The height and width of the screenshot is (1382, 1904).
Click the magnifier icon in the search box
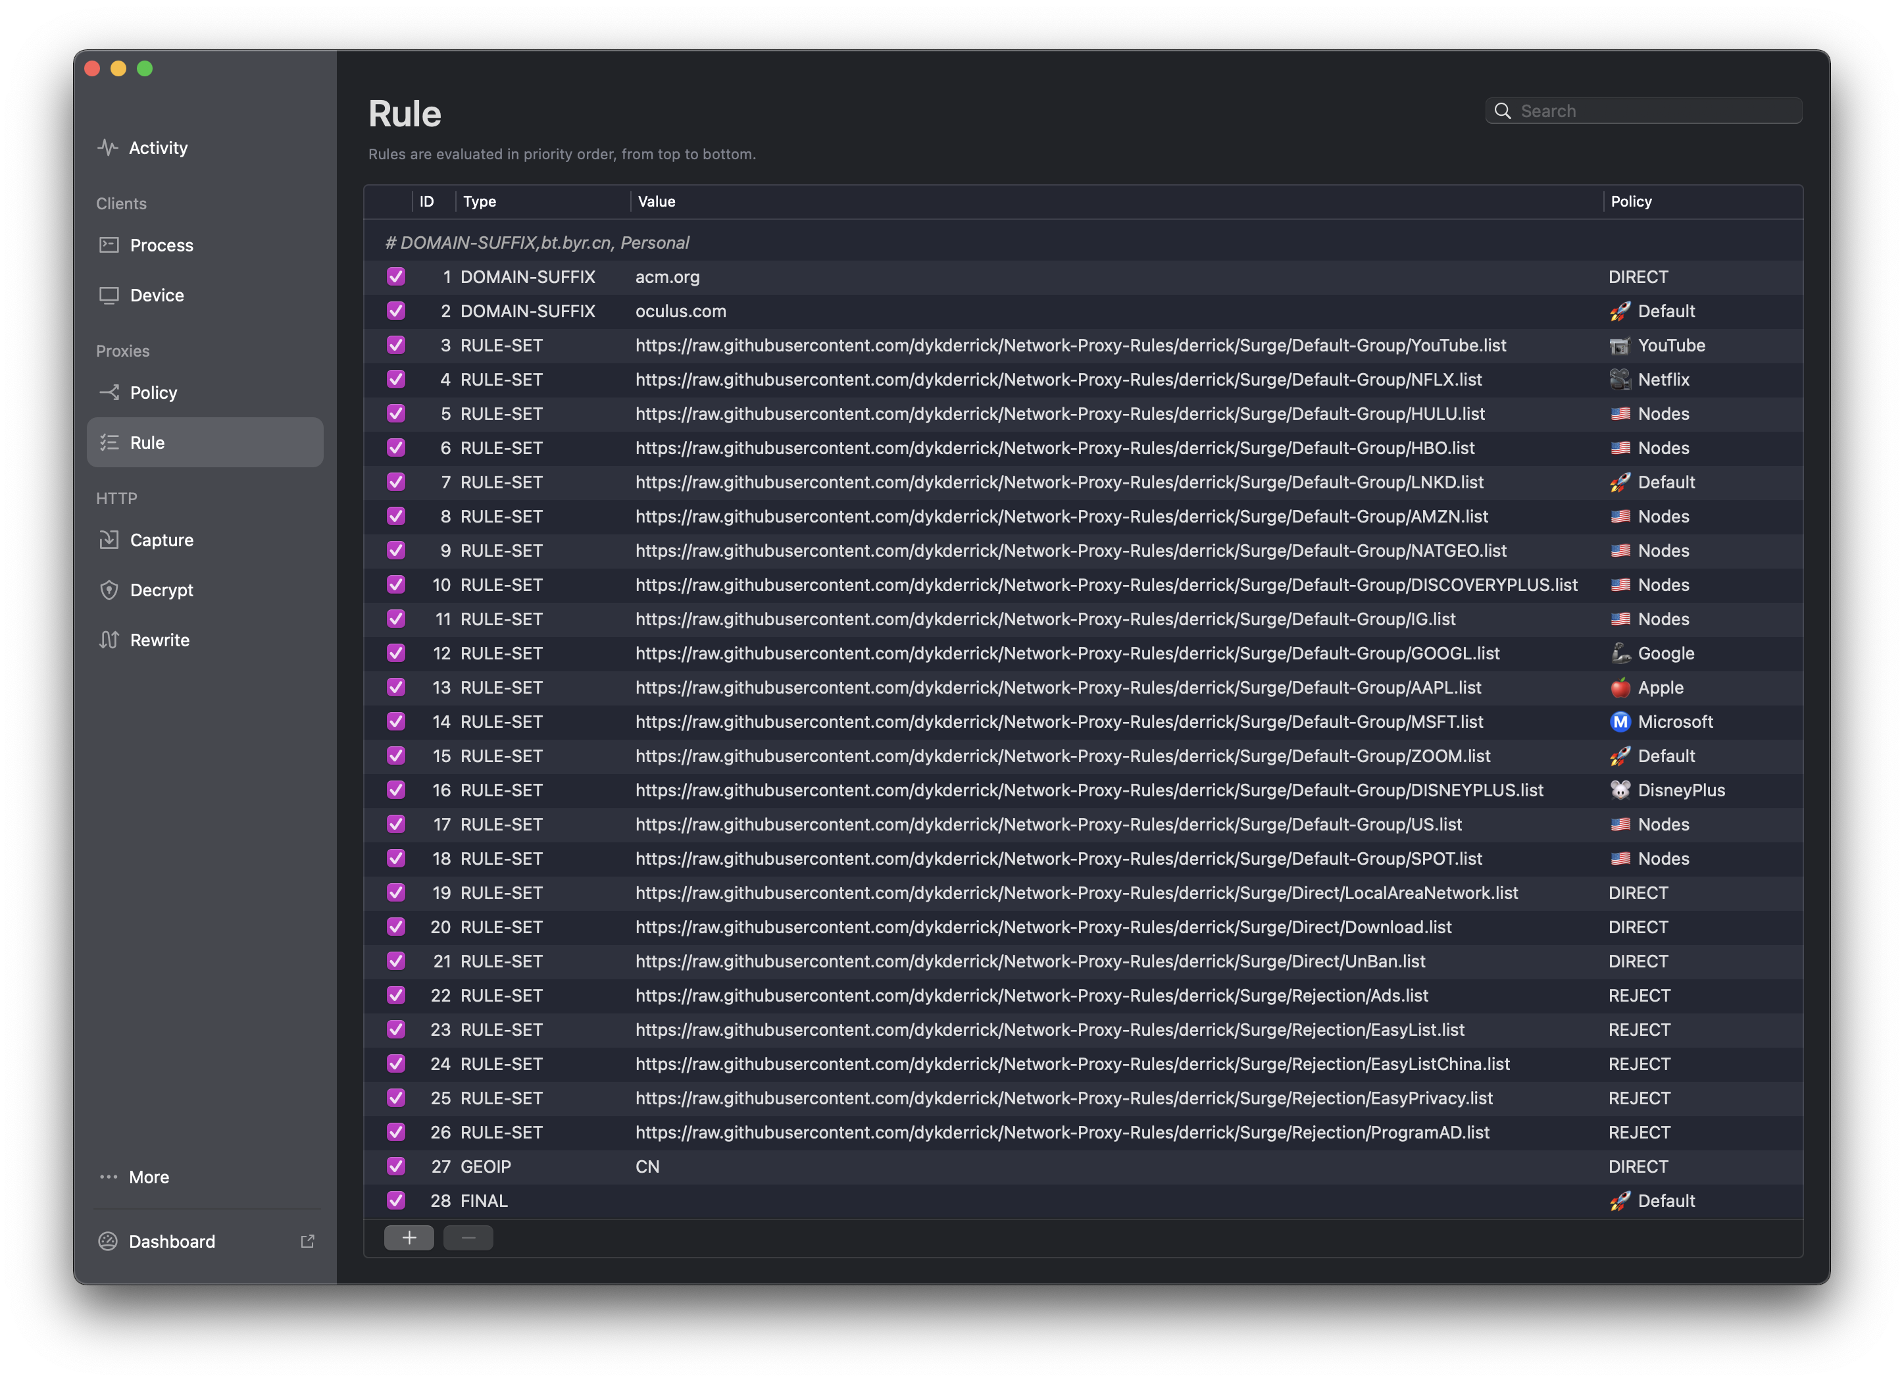1503,111
